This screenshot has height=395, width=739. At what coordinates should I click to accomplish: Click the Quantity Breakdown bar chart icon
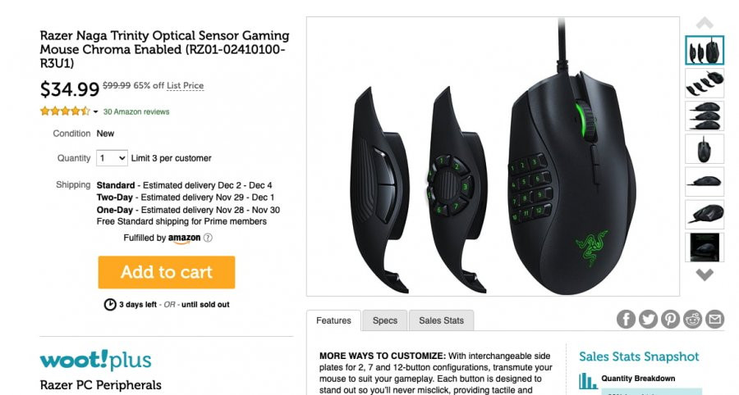[588, 381]
